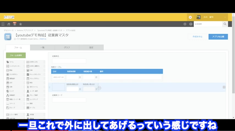Open the home icon in navigation bar
The height and width of the screenshot is (131, 235).
pos(9,24)
